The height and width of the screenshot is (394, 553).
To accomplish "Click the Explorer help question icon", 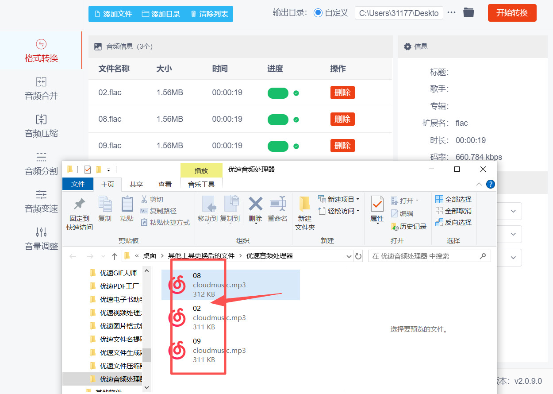I will pos(490,184).
